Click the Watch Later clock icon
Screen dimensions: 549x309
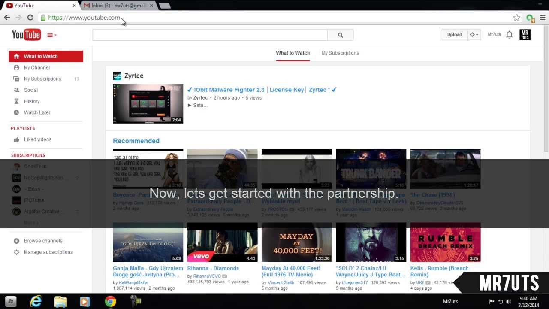tap(16, 112)
